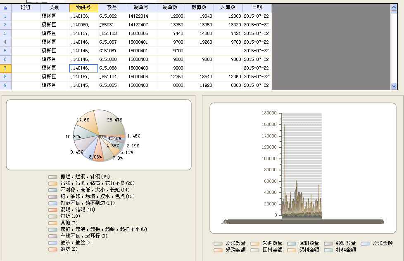The width and height of the screenshot is (404, 261).
Task: Click the 补料金额 legend label
Action: [x=346, y=250]
